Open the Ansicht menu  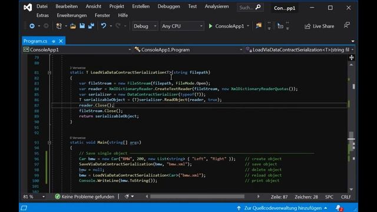[x=93, y=6]
